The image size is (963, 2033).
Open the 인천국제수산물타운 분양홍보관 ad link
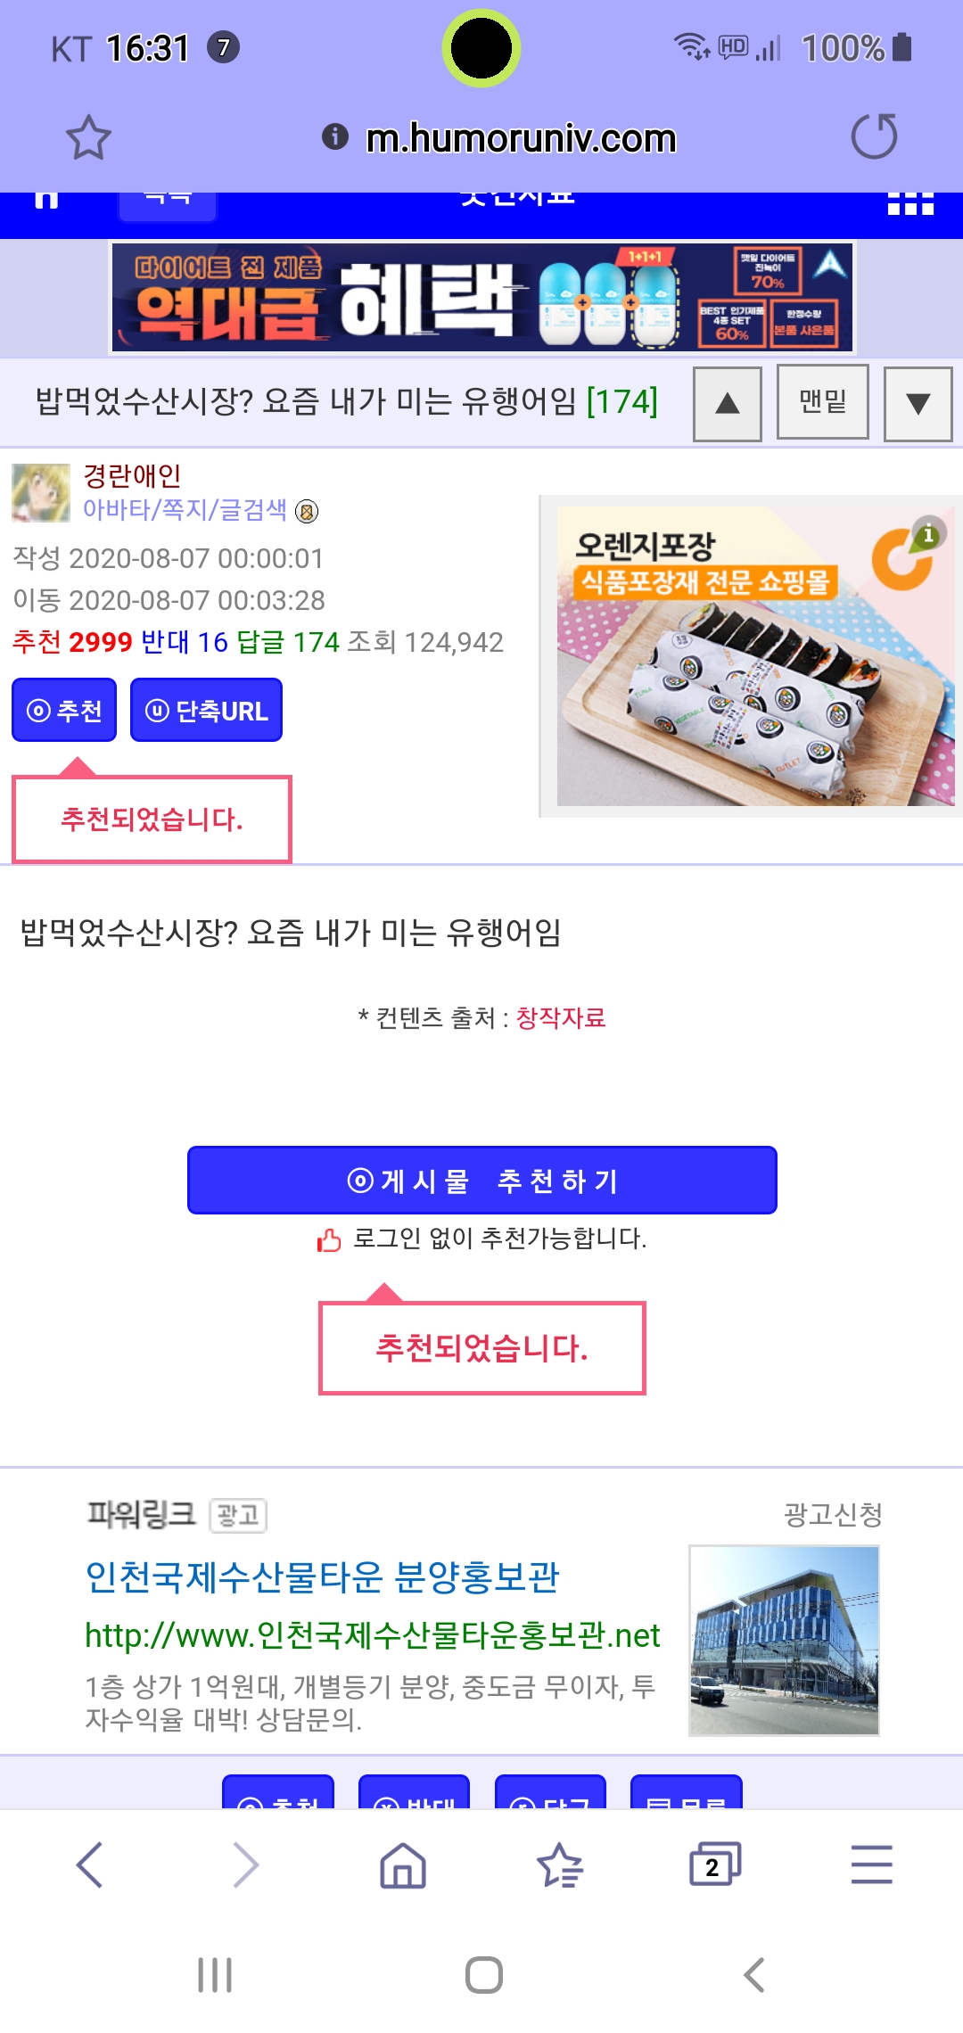click(x=322, y=1577)
